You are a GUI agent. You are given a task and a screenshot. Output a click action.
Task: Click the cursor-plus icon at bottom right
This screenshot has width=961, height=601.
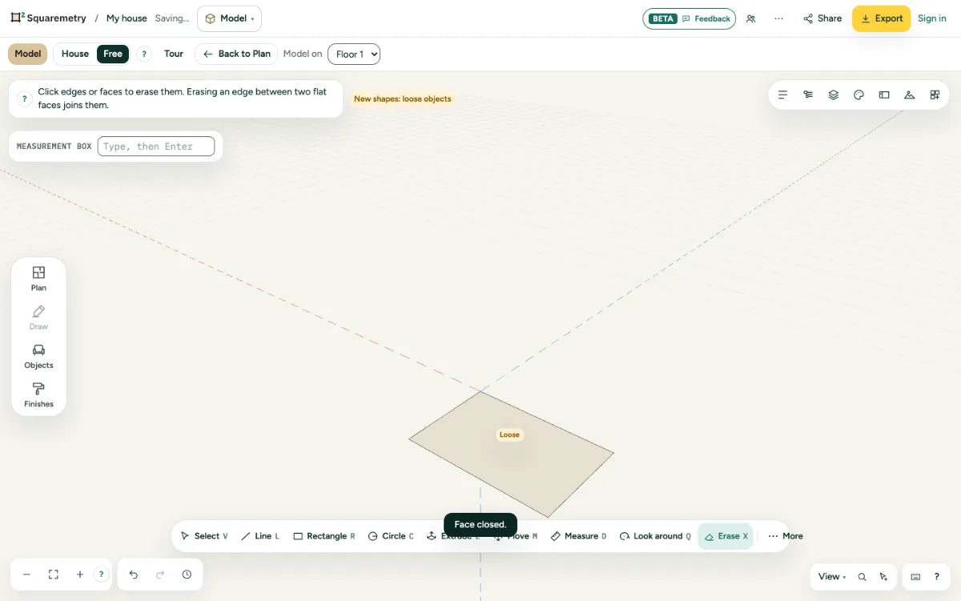(883, 577)
